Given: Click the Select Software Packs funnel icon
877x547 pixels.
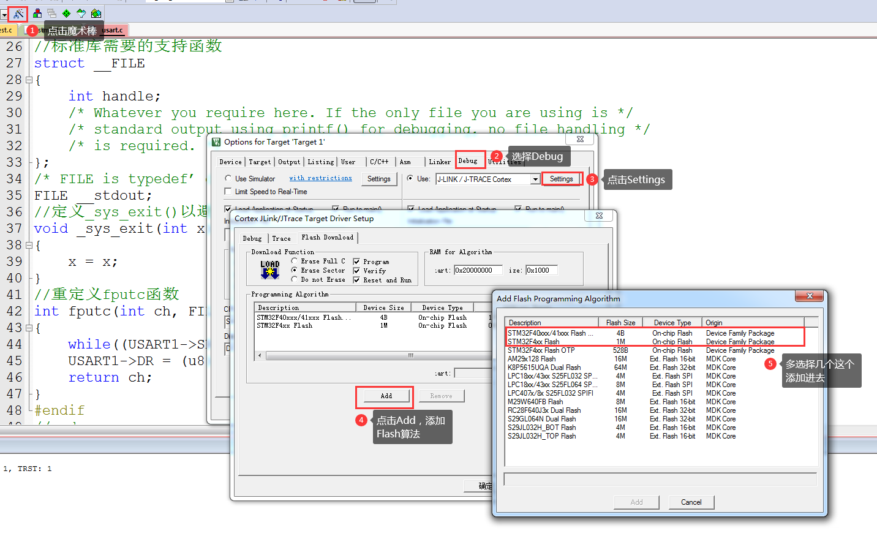Looking at the screenshot, I should (81, 13).
